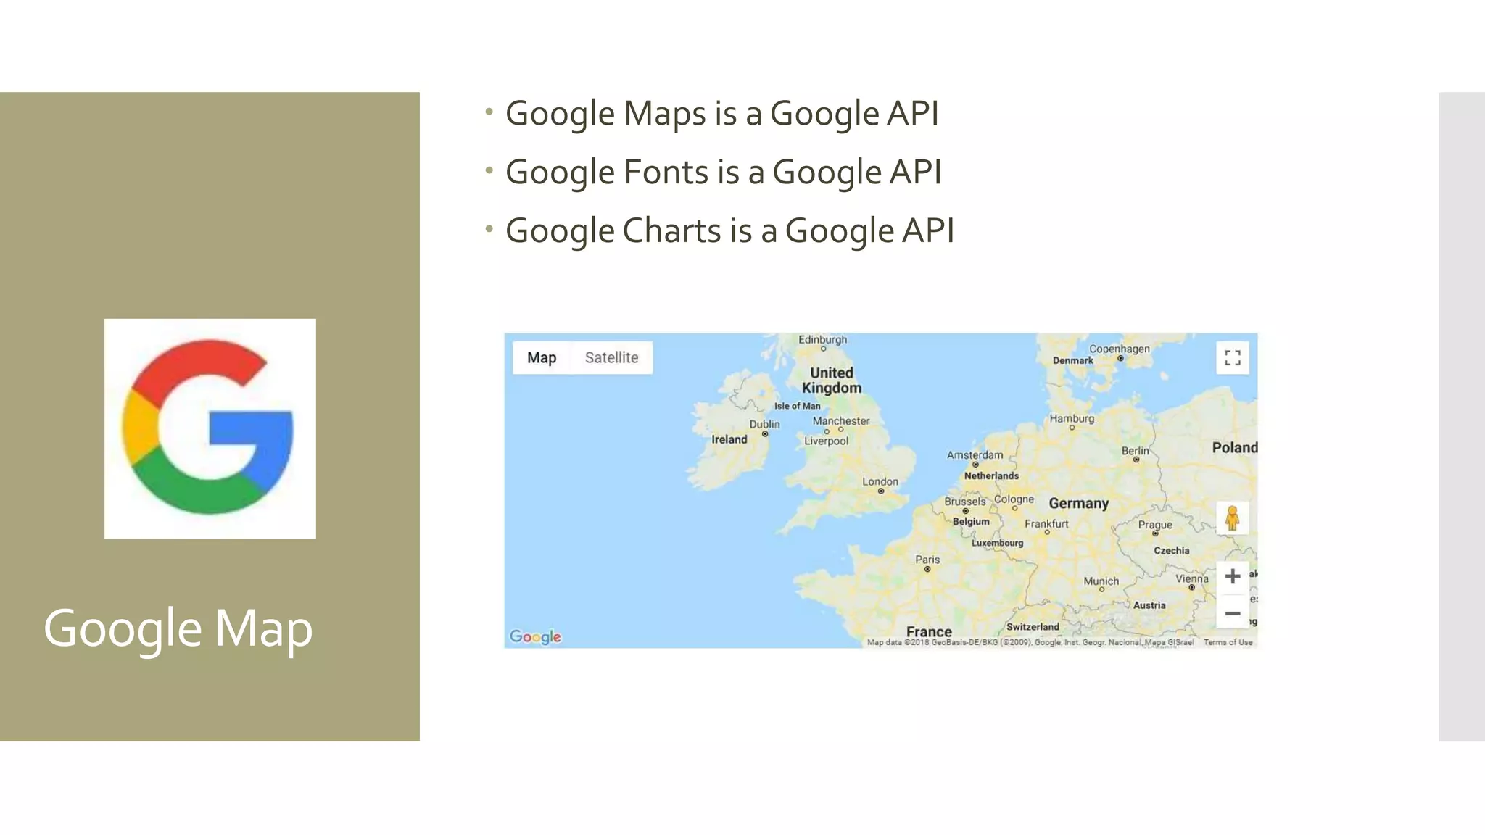Click the Paris city label
Screen dimensions: 1485x835
tap(927, 560)
